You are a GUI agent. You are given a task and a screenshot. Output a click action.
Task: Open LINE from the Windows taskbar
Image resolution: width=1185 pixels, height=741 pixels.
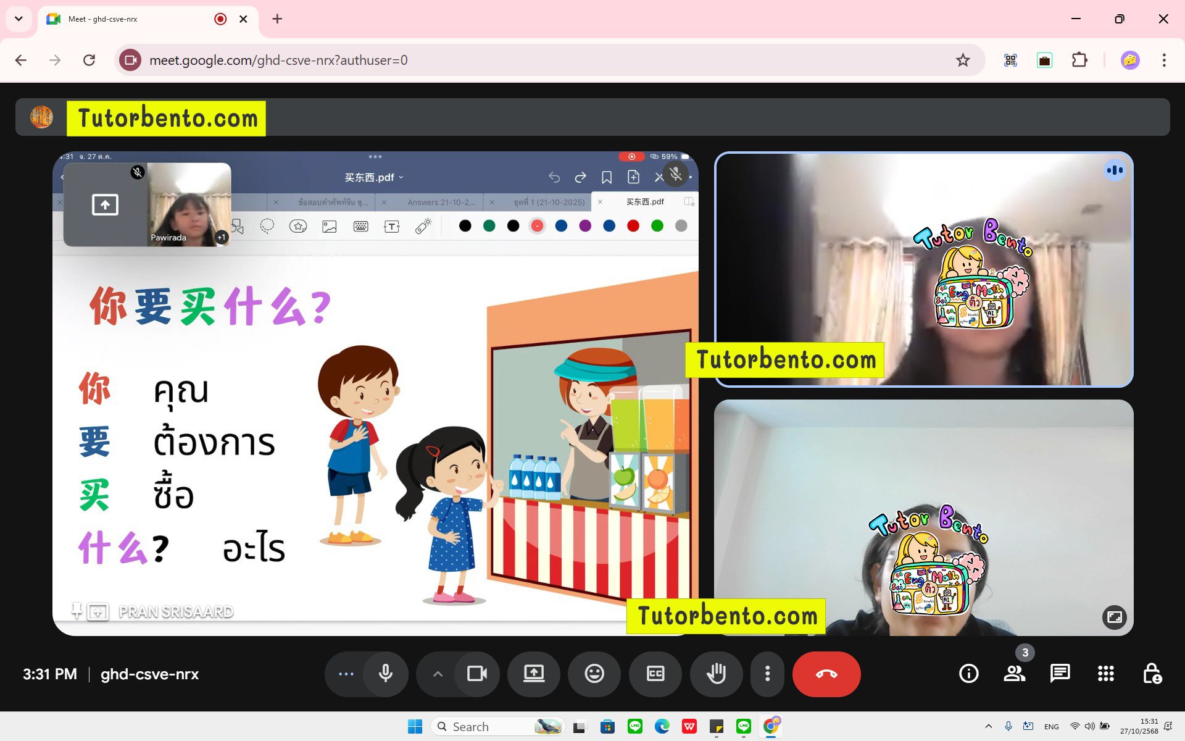pyautogui.click(x=635, y=726)
